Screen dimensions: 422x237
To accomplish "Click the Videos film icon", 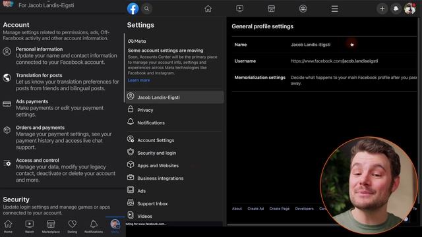I will tap(131, 215).
